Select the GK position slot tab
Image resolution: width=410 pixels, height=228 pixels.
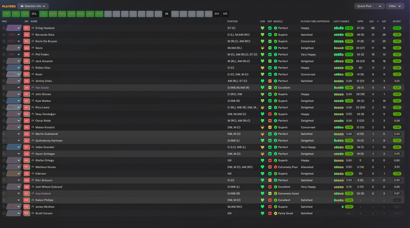(6, 14)
